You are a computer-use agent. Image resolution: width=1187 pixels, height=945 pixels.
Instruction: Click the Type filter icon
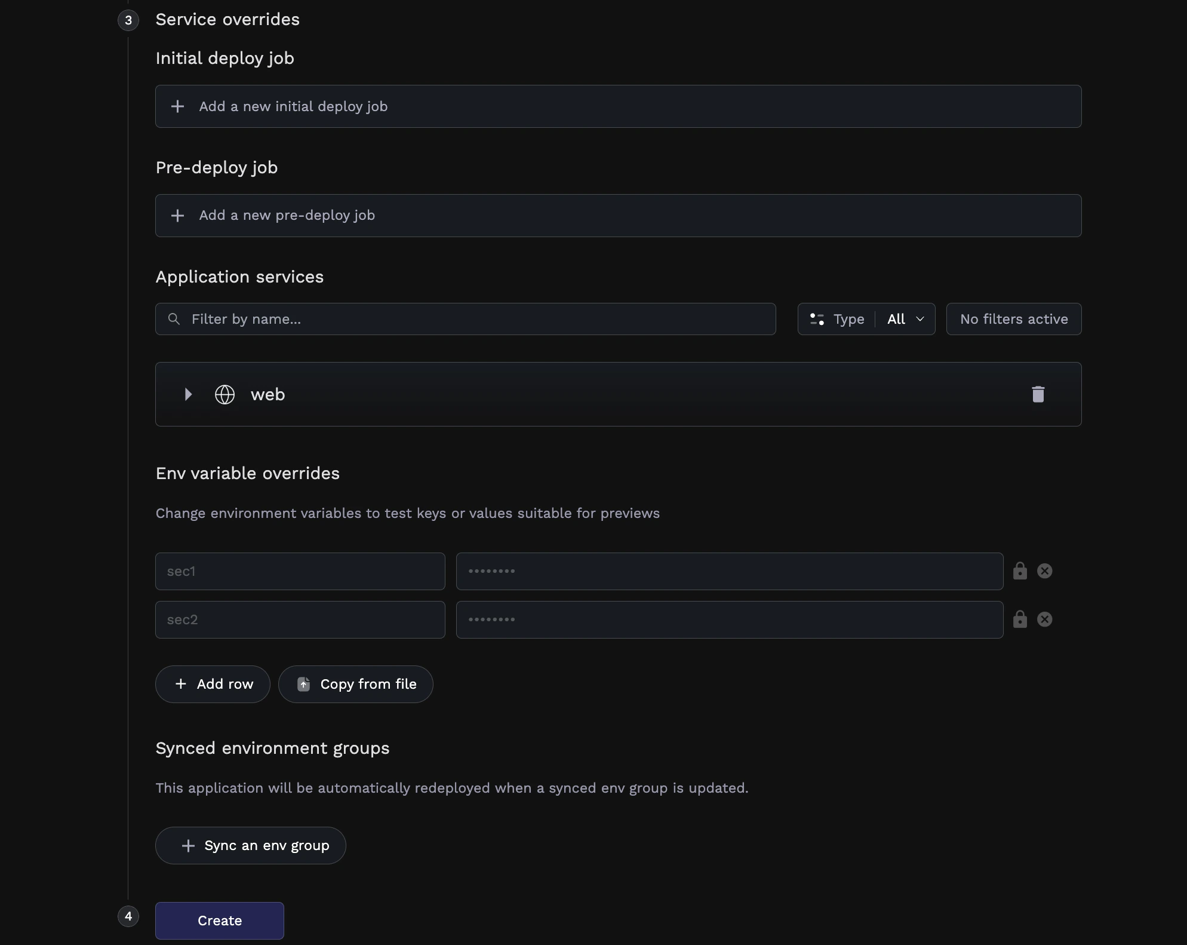click(816, 319)
